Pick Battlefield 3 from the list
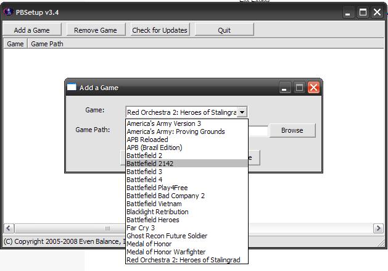 186,172
